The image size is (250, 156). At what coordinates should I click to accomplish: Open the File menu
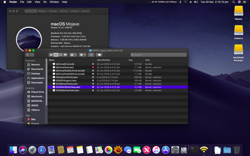(x=22, y=2)
